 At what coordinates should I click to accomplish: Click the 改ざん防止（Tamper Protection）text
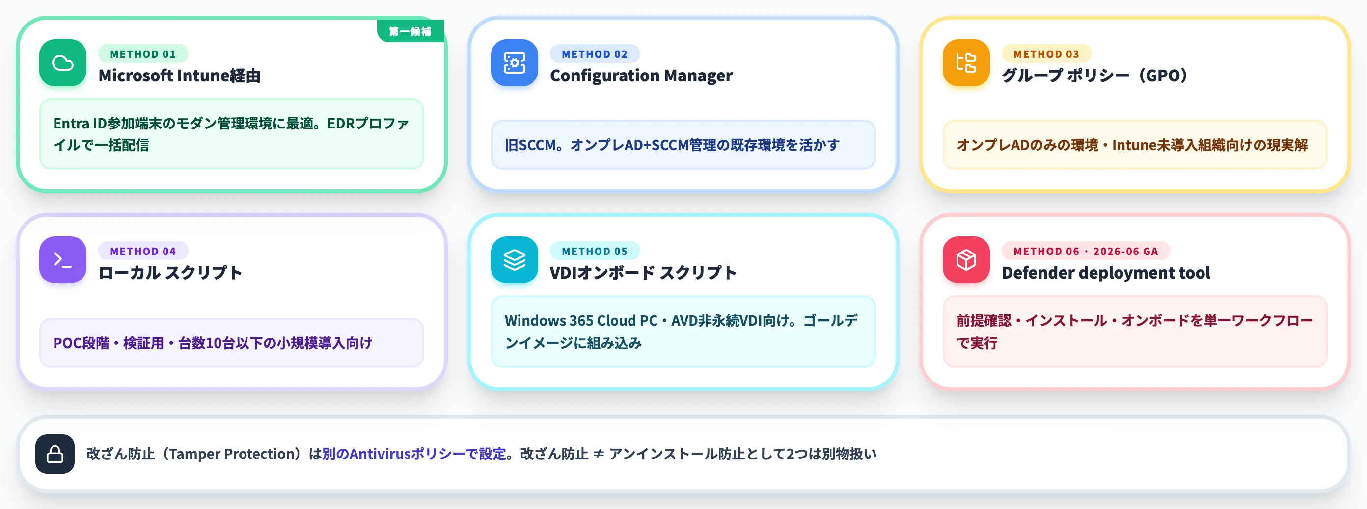click(197, 454)
